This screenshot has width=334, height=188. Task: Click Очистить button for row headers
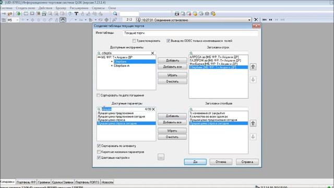coord(172,81)
